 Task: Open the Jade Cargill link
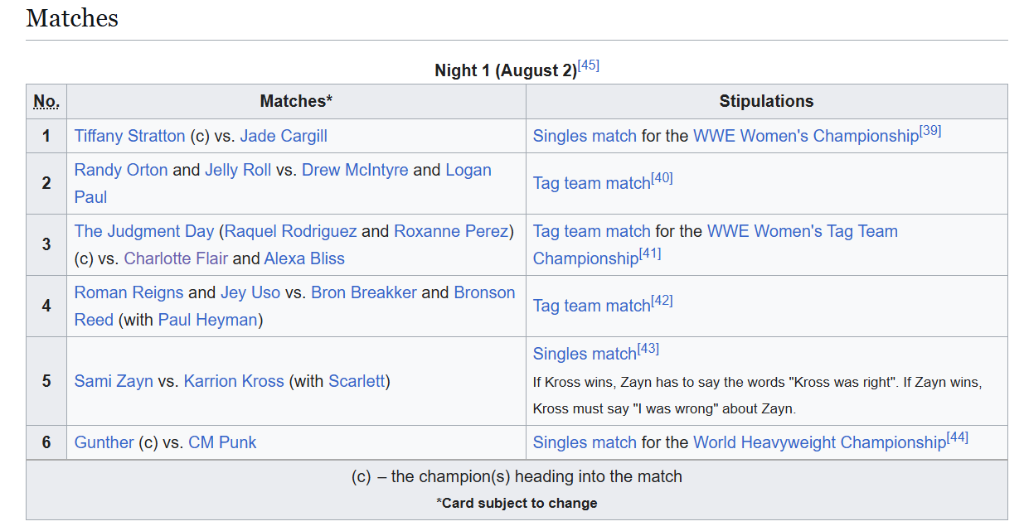(284, 136)
